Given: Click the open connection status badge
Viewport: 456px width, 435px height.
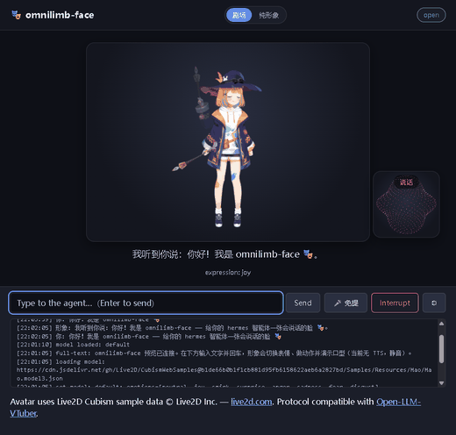Looking at the screenshot, I should pyautogui.click(x=431, y=15).
